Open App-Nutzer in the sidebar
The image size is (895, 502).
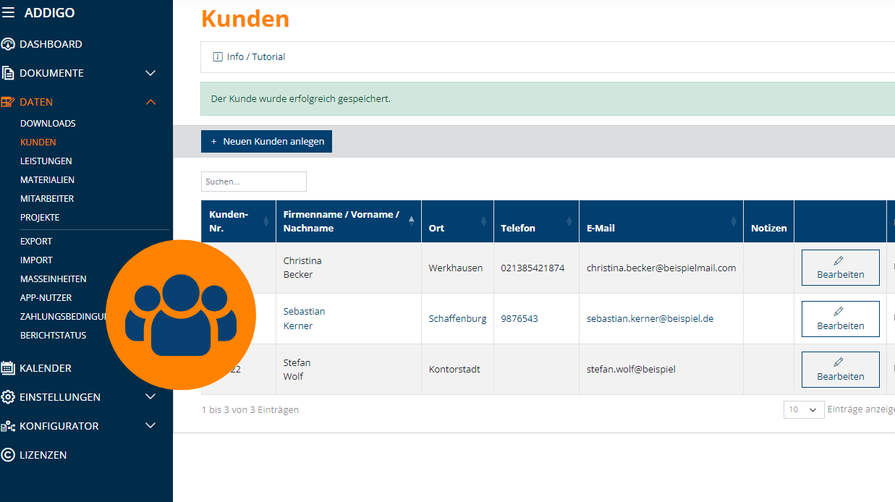46,298
